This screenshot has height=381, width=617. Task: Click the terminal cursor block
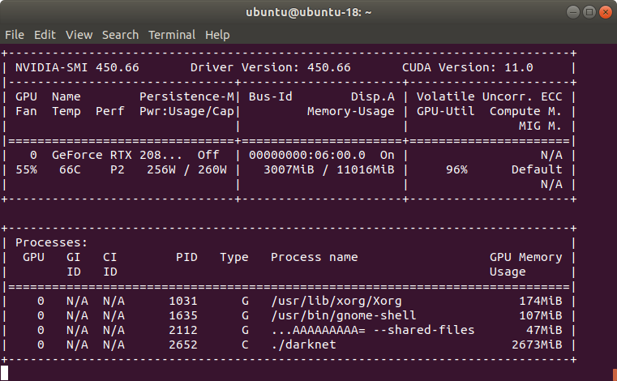[4, 373]
